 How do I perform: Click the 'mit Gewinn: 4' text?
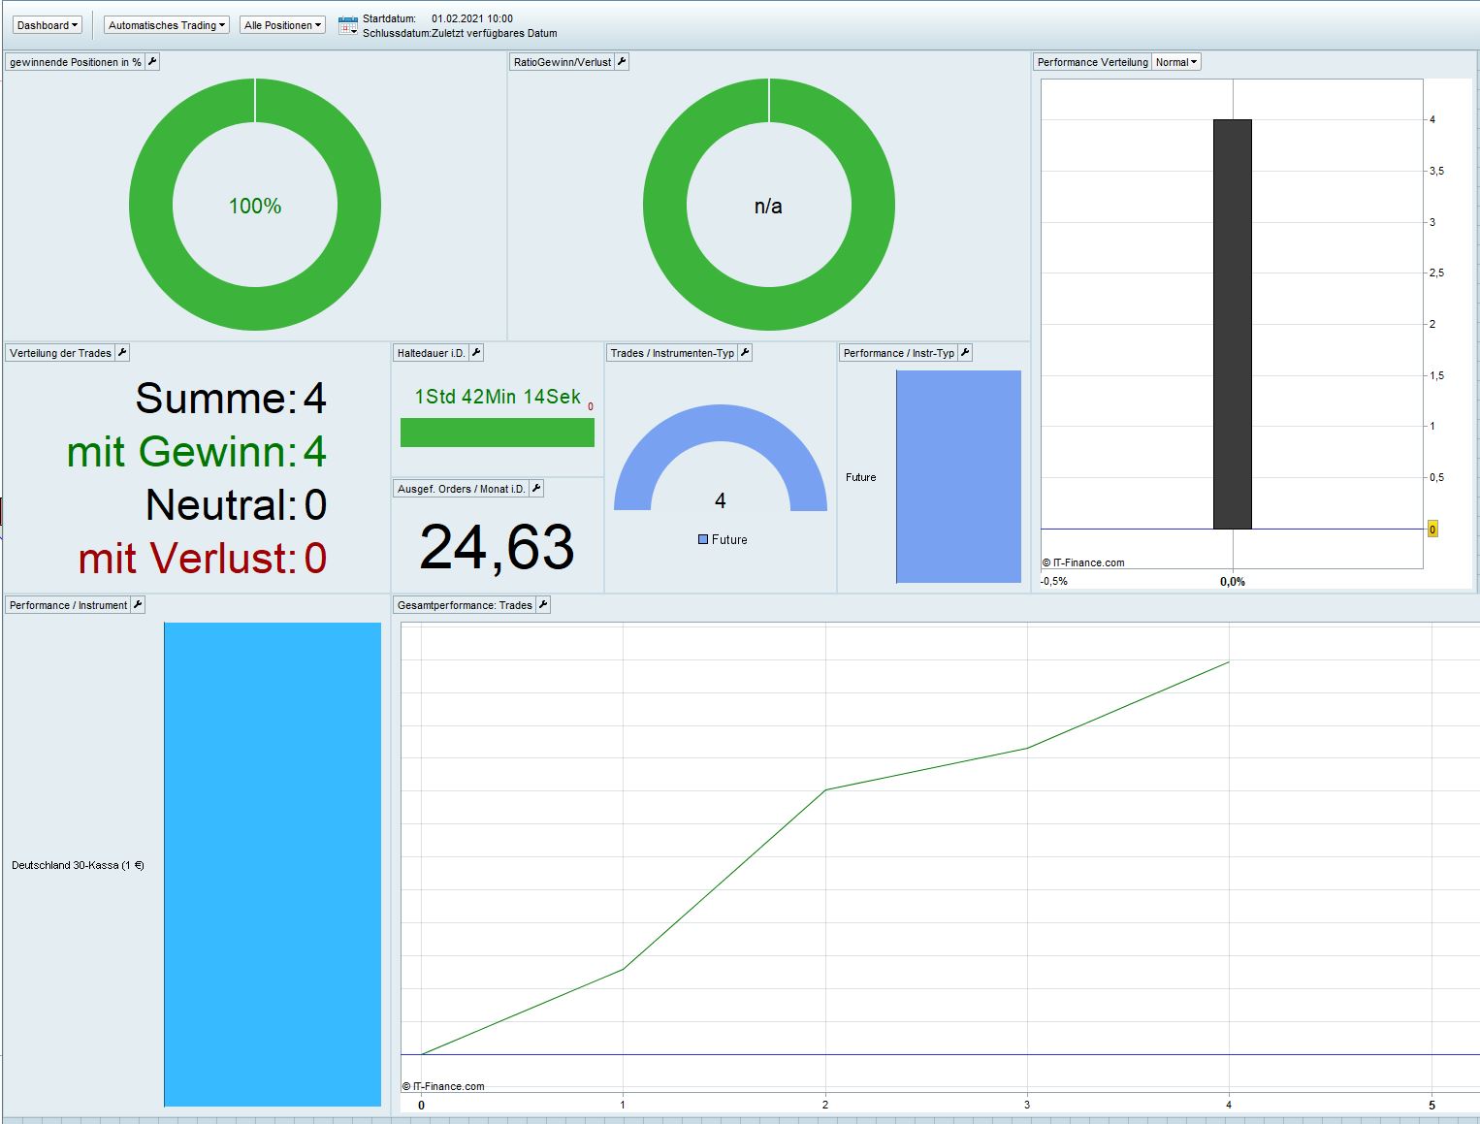point(197,452)
